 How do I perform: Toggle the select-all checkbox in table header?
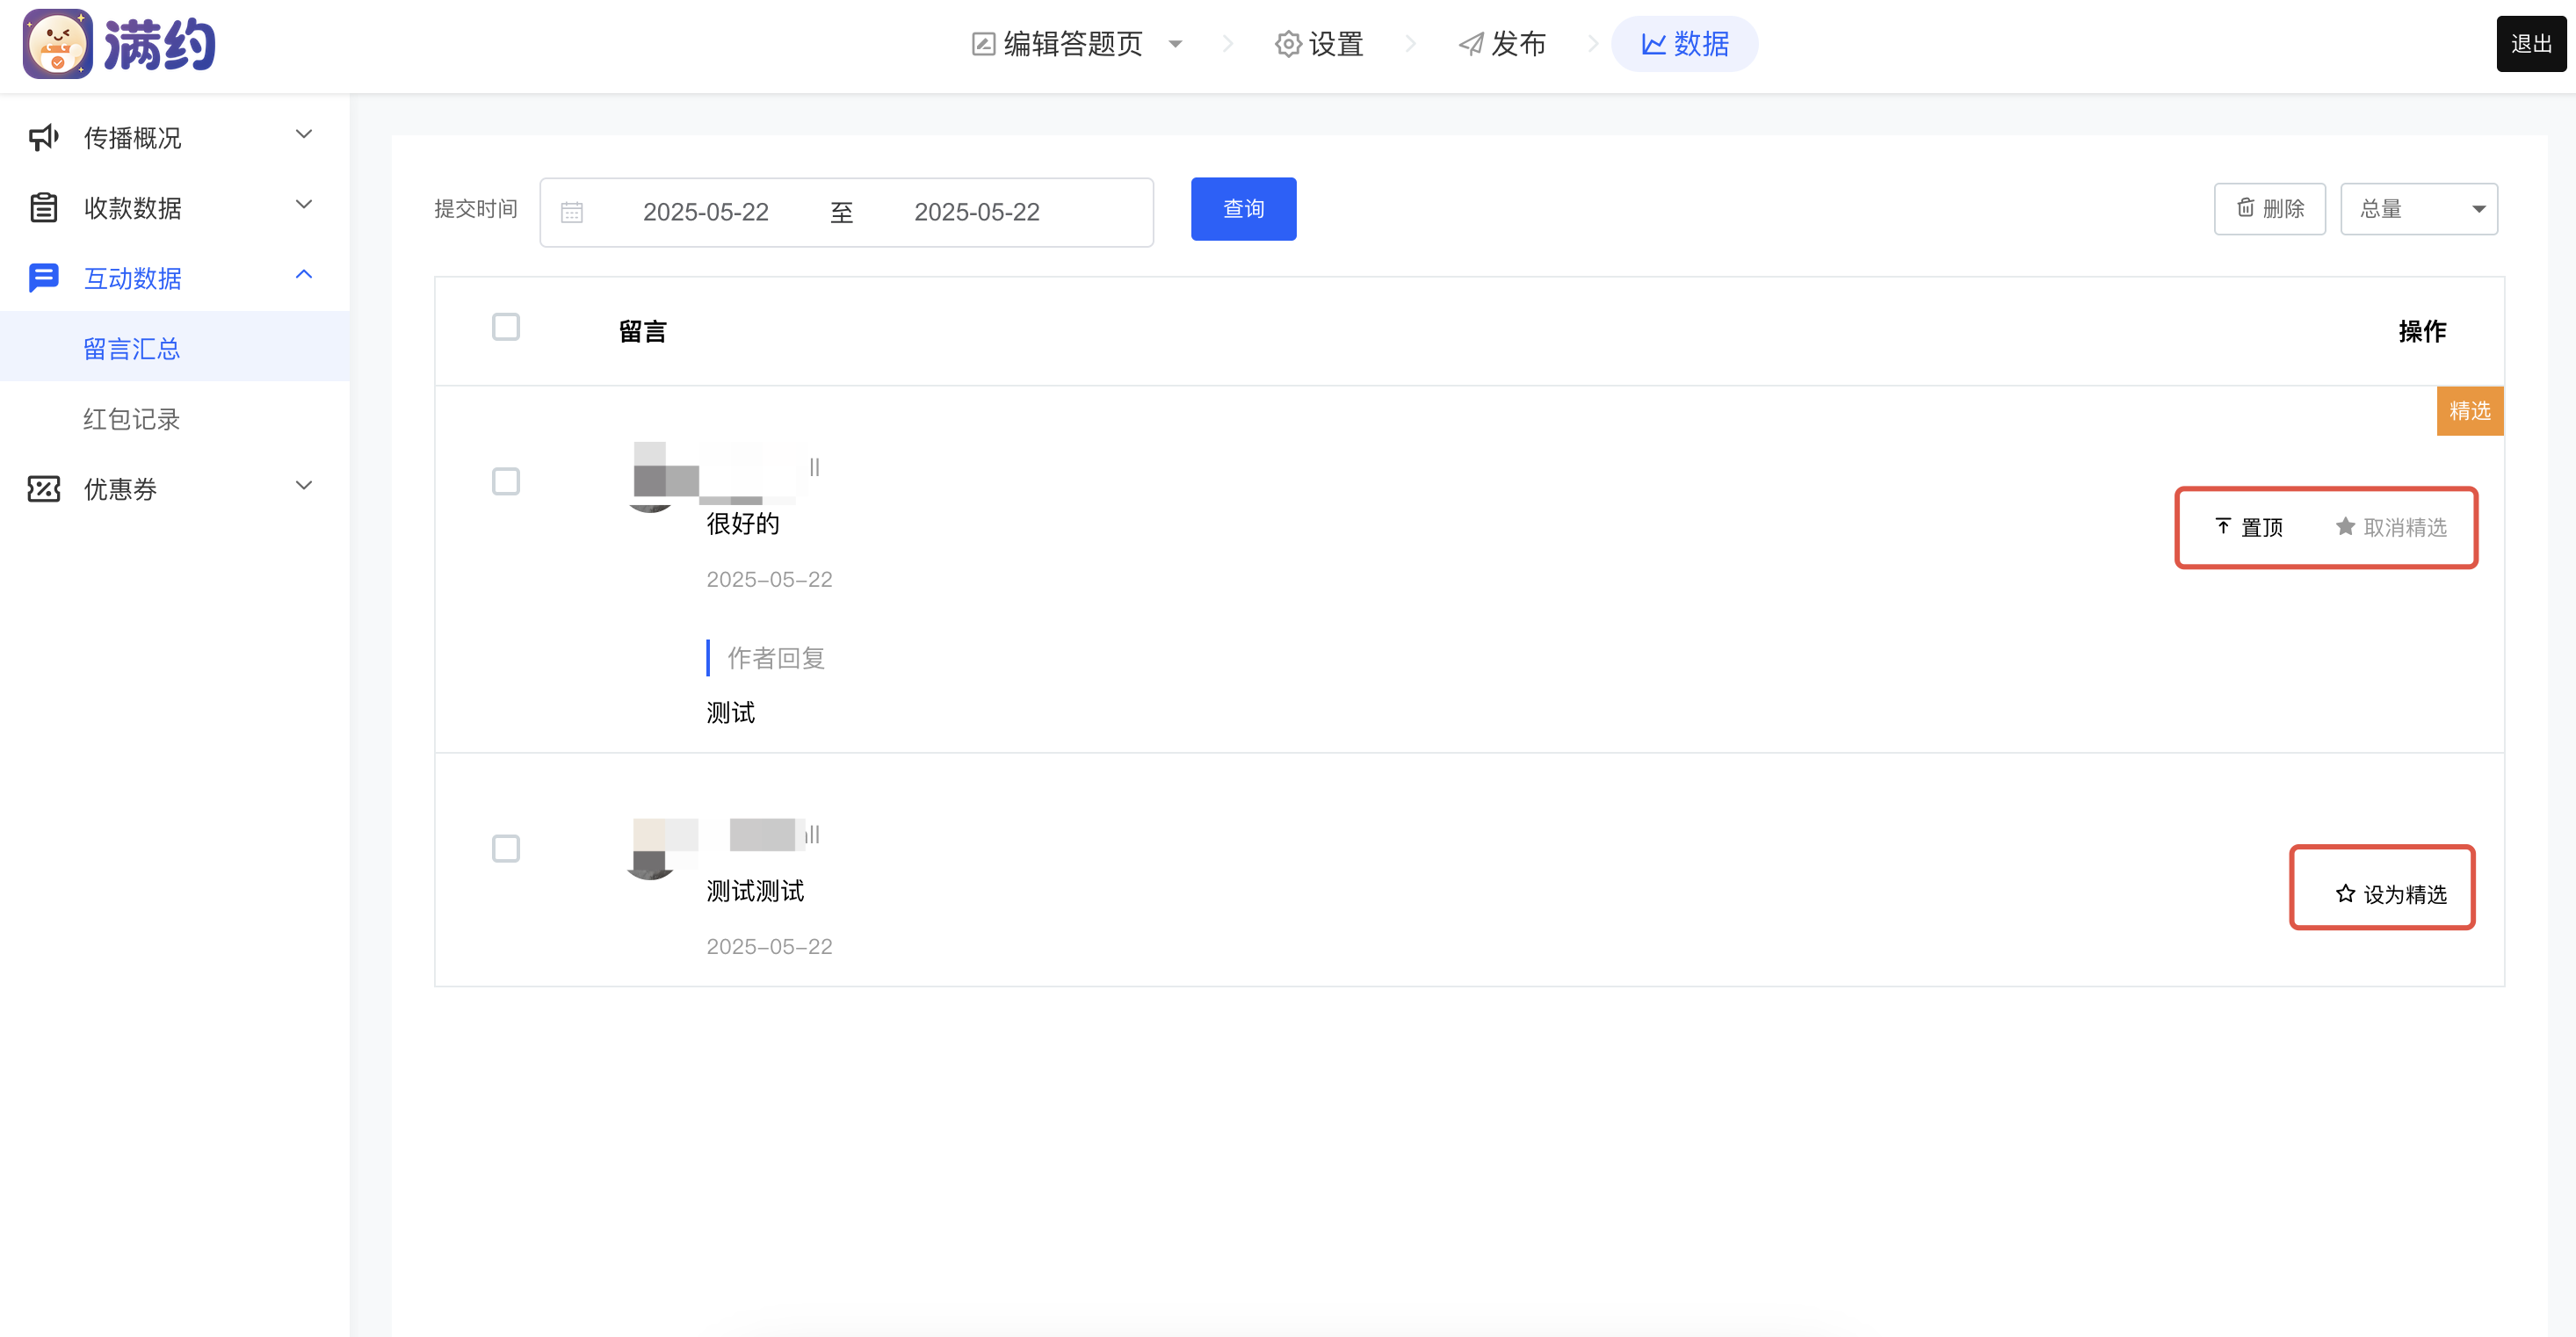pos(506,327)
